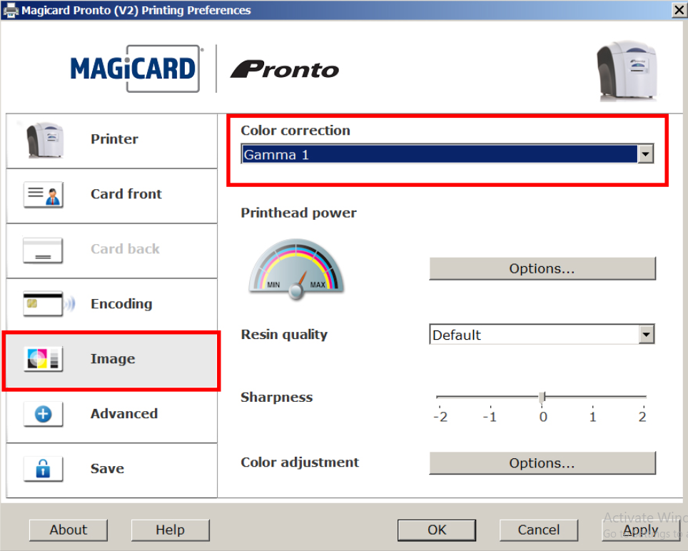Click the Sharpness slider handle
This screenshot has height=551, width=688.
click(542, 396)
